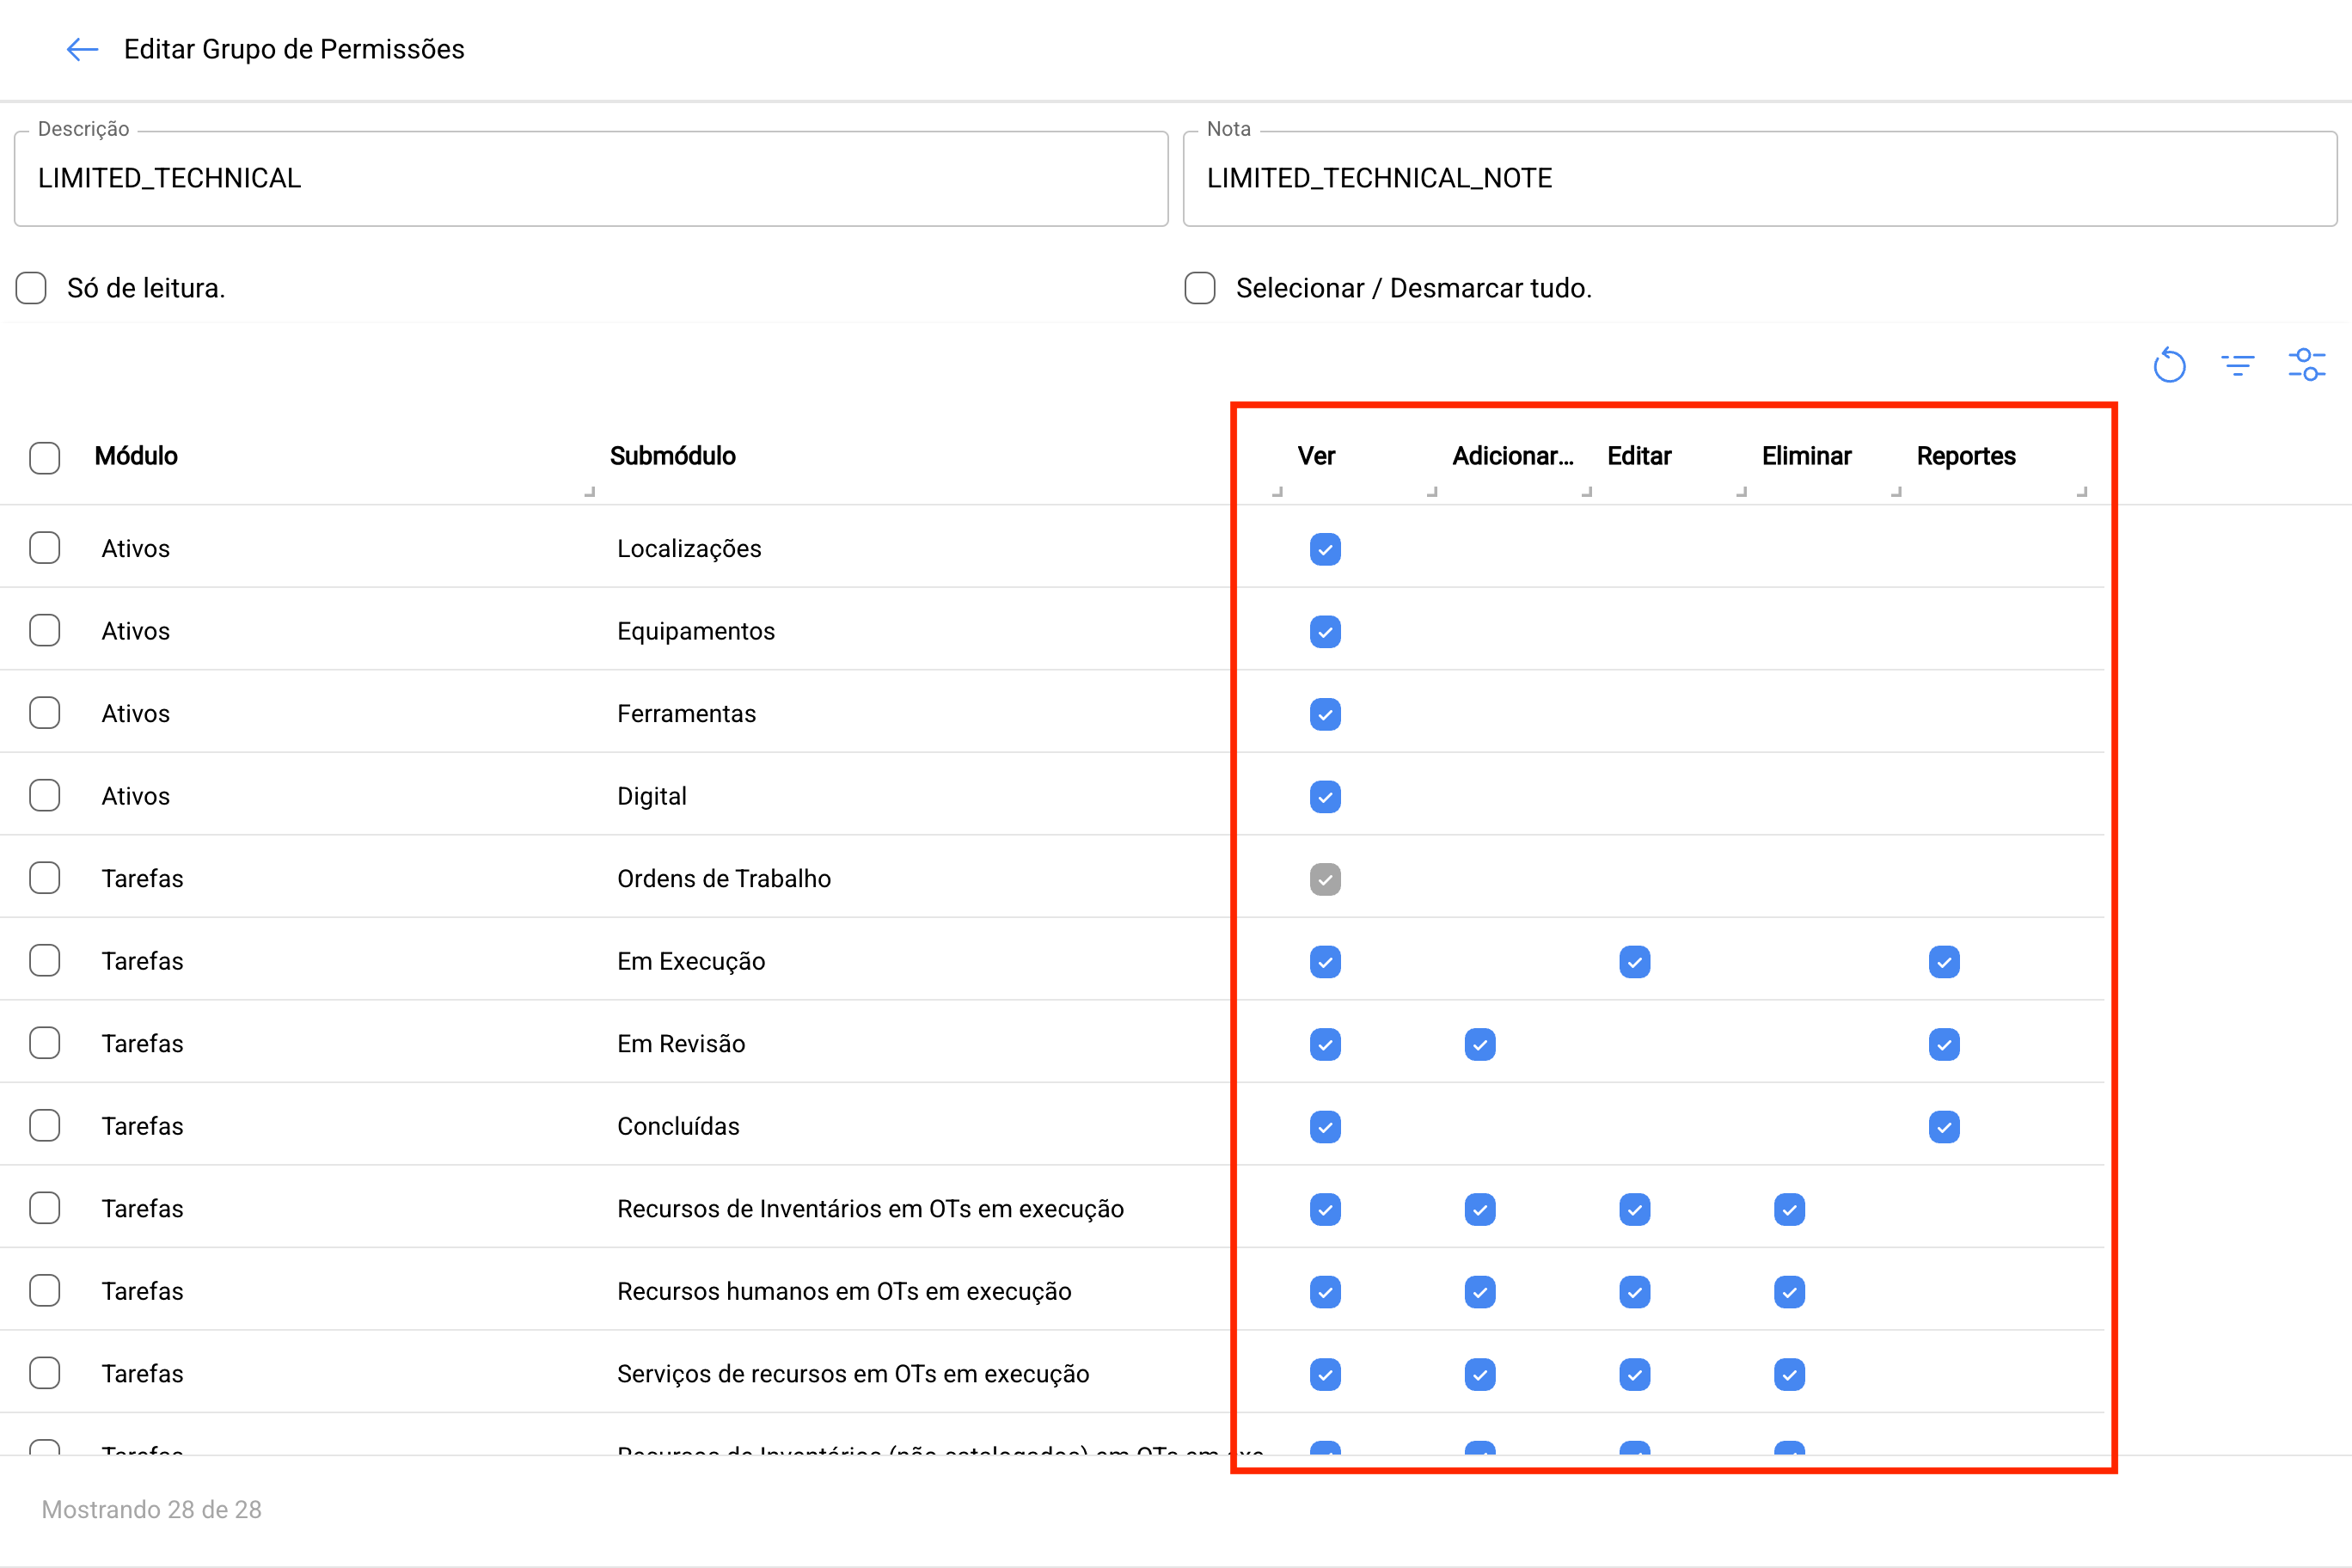Select the Tarefas Ordens de Trabalho row checkbox
Viewport: 2352px width, 1568px height.
click(x=45, y=878)
